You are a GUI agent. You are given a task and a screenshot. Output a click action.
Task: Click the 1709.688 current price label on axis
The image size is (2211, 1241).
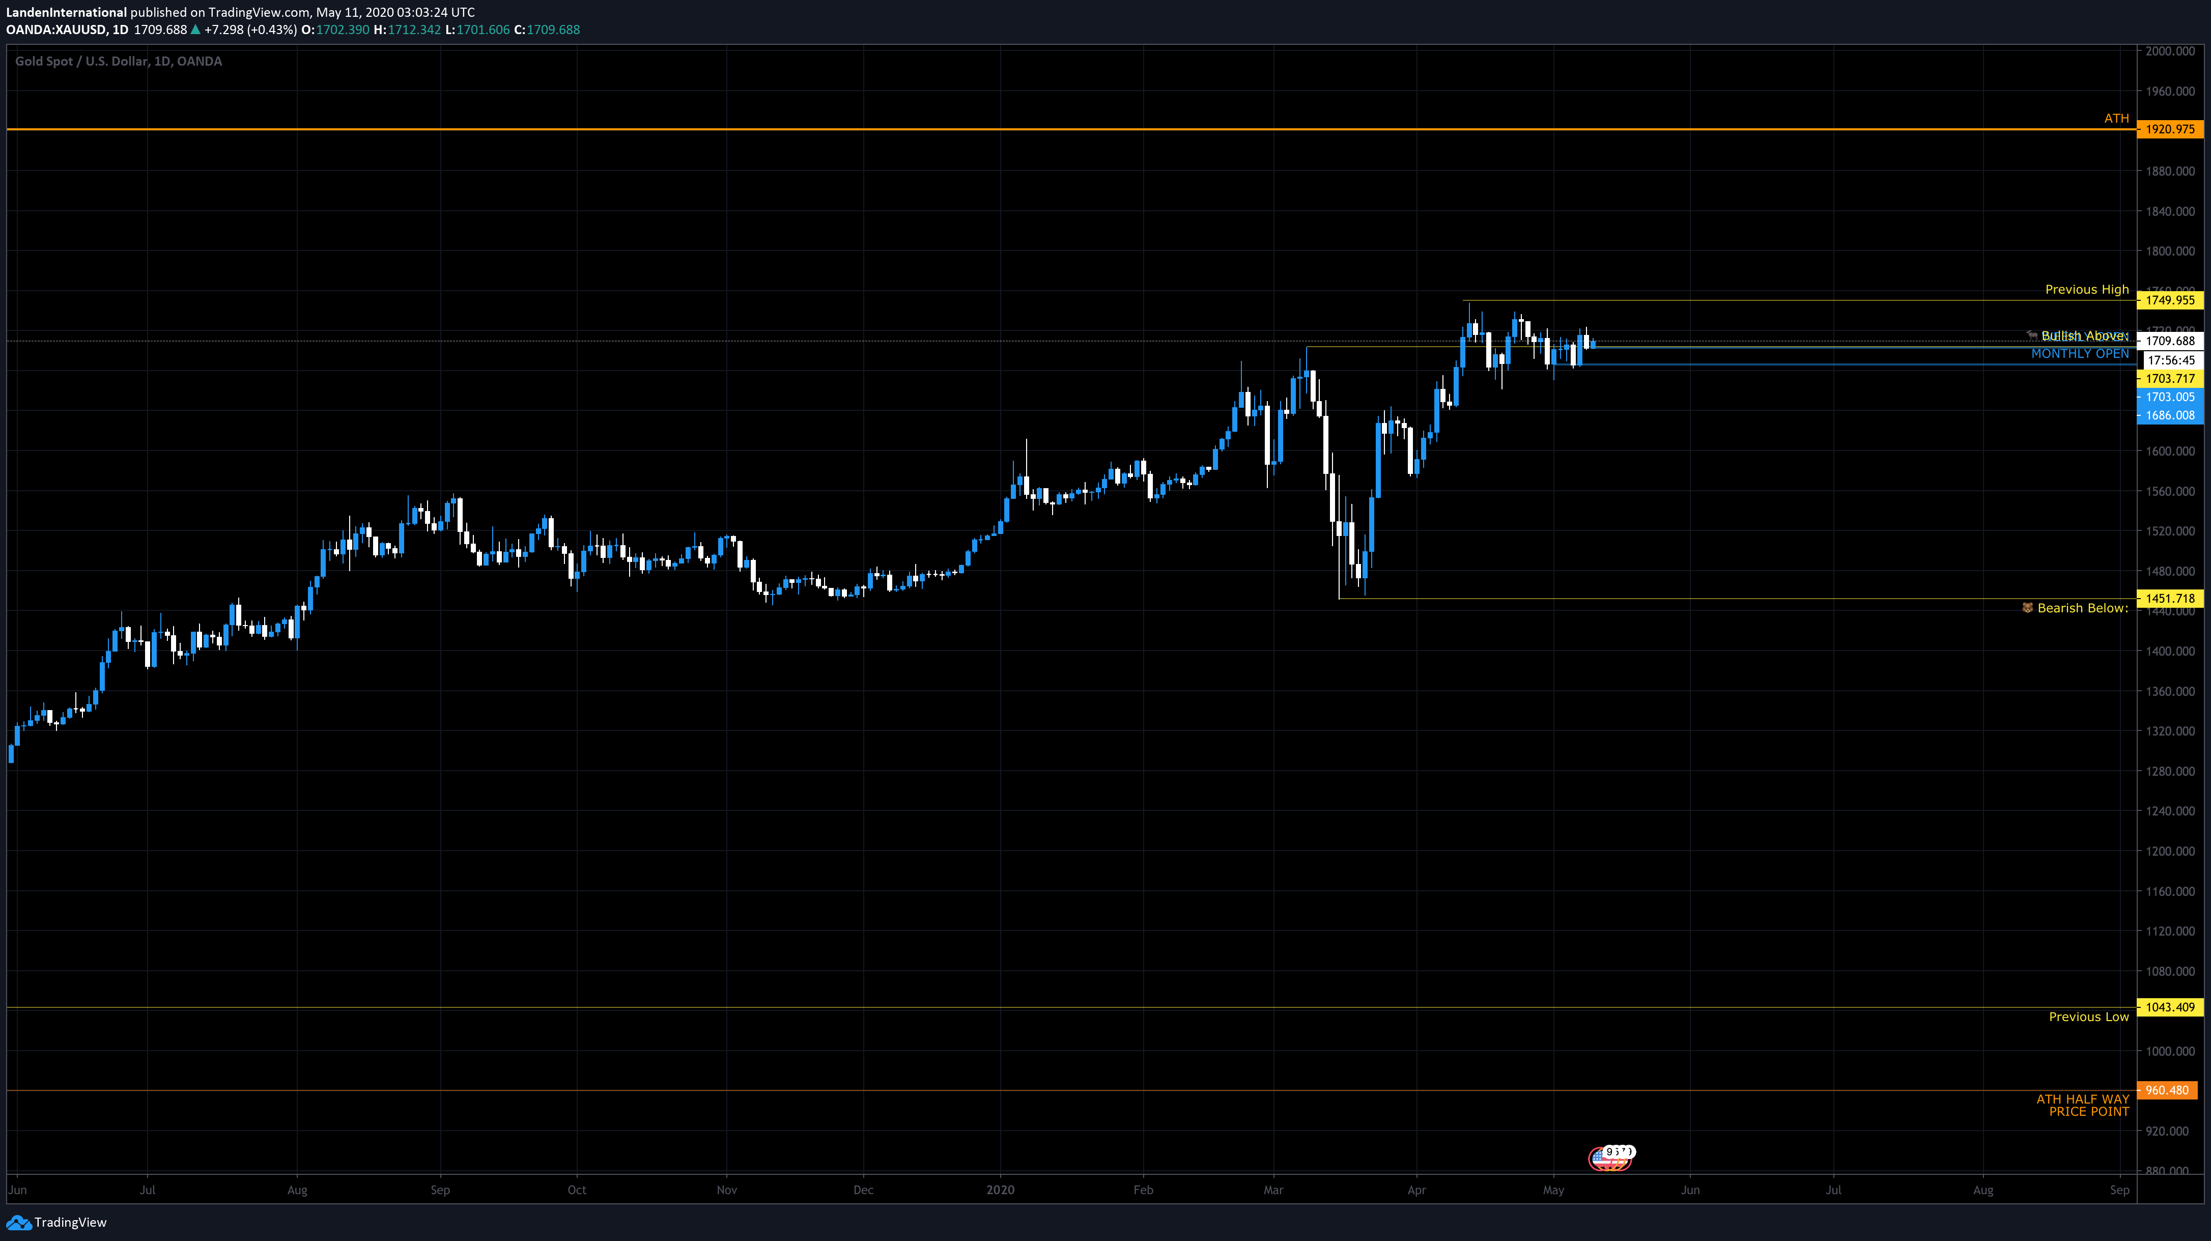click(x=2169, y=341)
